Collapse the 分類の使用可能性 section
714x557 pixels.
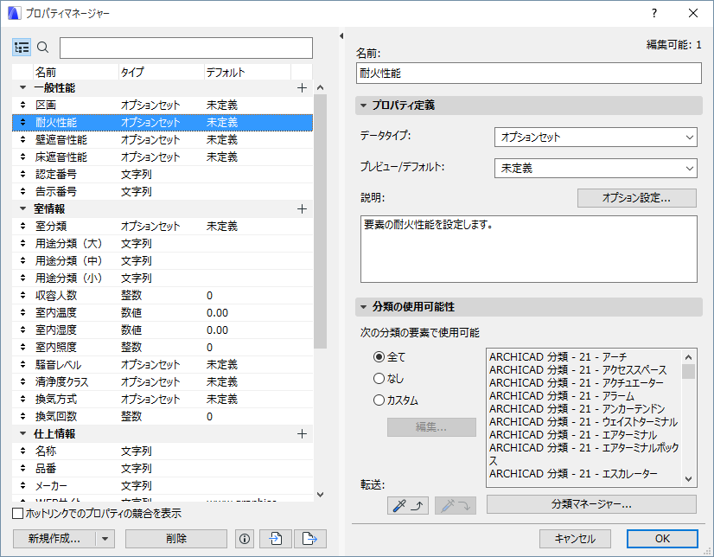click(363, 307)
